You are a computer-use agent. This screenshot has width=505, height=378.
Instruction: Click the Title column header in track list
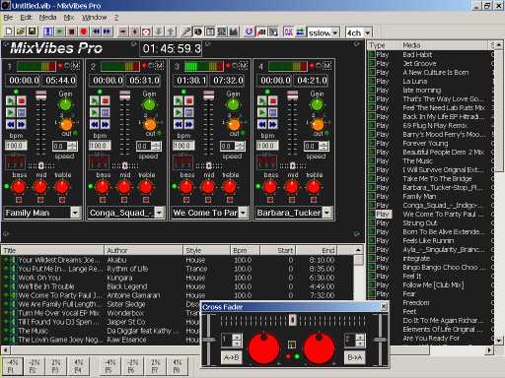[x=52, y=250]
